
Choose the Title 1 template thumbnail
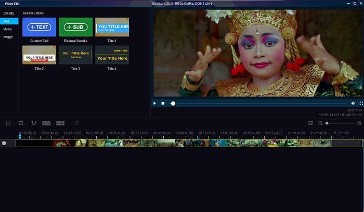pos(112,27)
